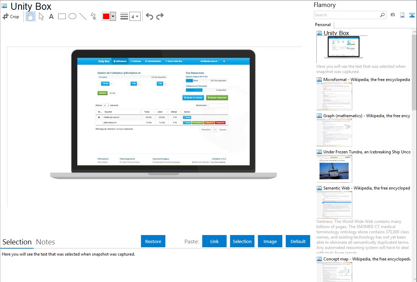Click the snapshot list scrollbar down arrow

coord(415,279)
